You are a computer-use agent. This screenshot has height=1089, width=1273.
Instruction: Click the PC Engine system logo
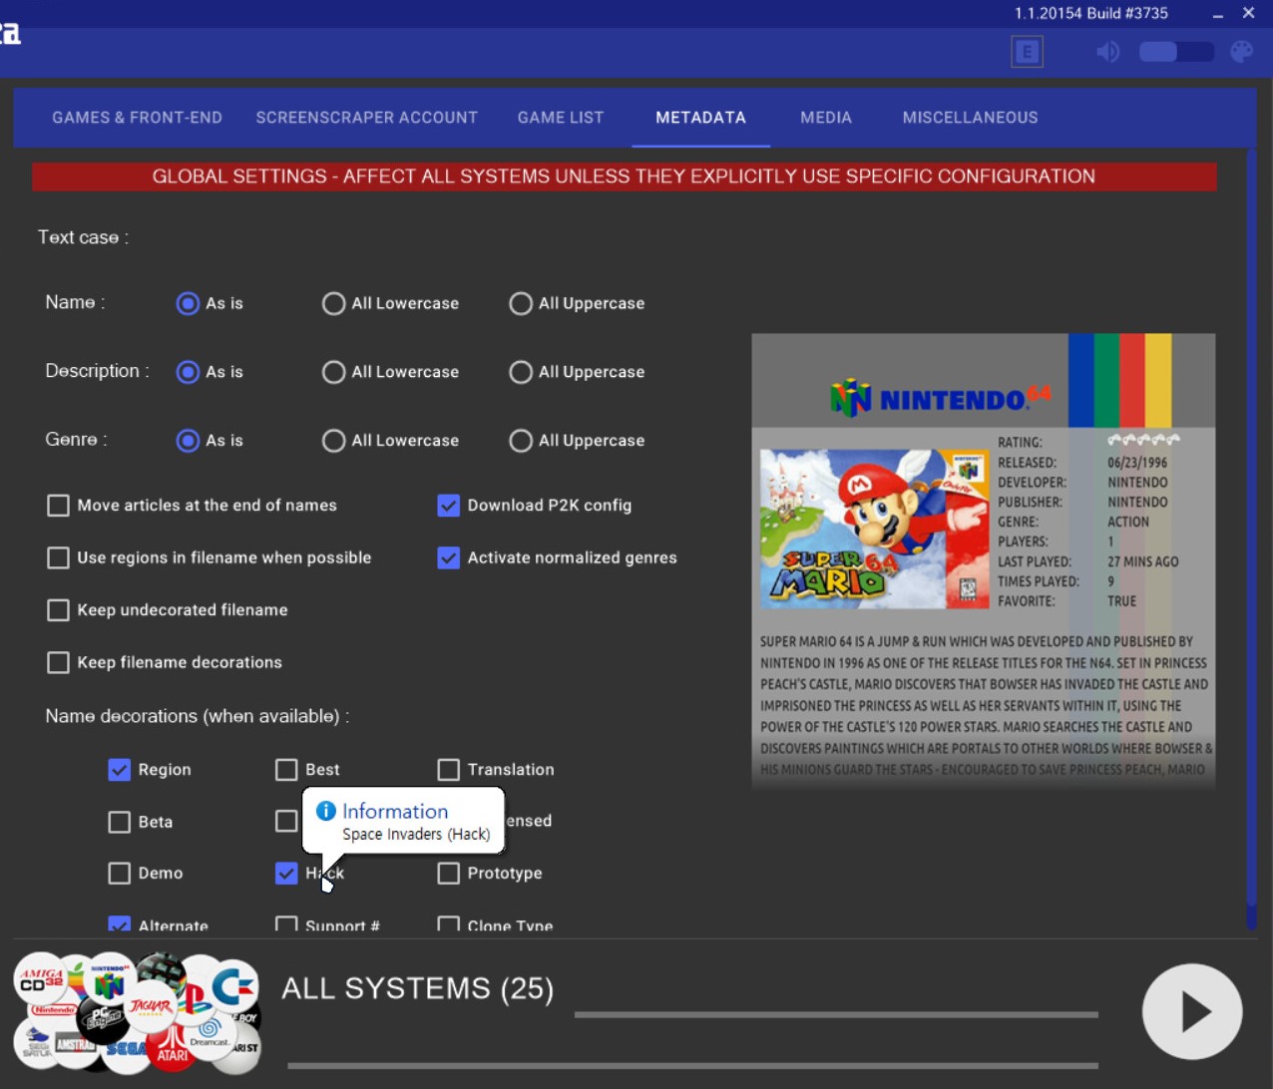[102, 1018]
